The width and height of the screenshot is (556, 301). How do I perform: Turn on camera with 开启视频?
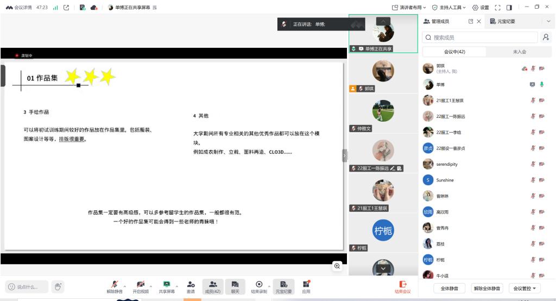(140, 285)
